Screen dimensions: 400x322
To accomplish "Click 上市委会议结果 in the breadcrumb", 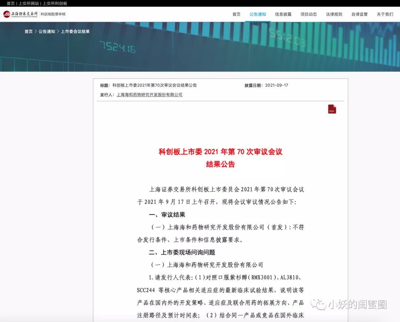I will 75,31.
